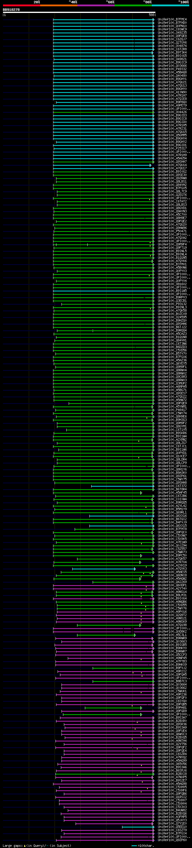
Task: Open hit UniRef100_A7PTB3
Action: [x=172, y=661]
